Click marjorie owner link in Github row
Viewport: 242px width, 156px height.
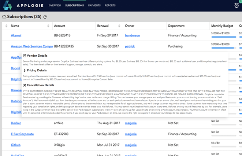pyautogui.click(x=131, y=145)
